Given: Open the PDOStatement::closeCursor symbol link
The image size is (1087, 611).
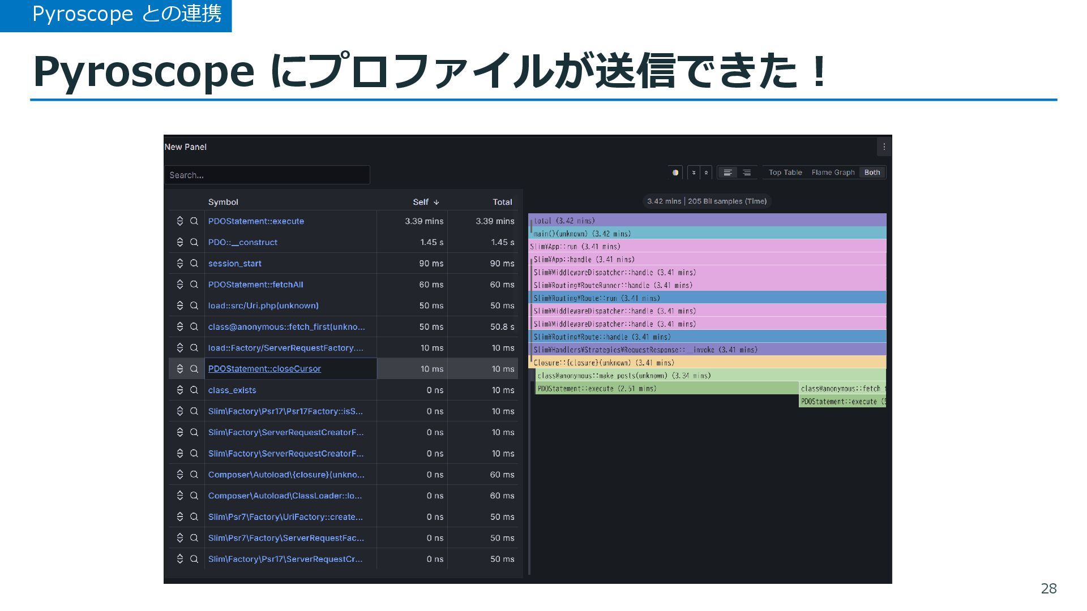Looking at the screenshot, I should [x=264, y=369].
